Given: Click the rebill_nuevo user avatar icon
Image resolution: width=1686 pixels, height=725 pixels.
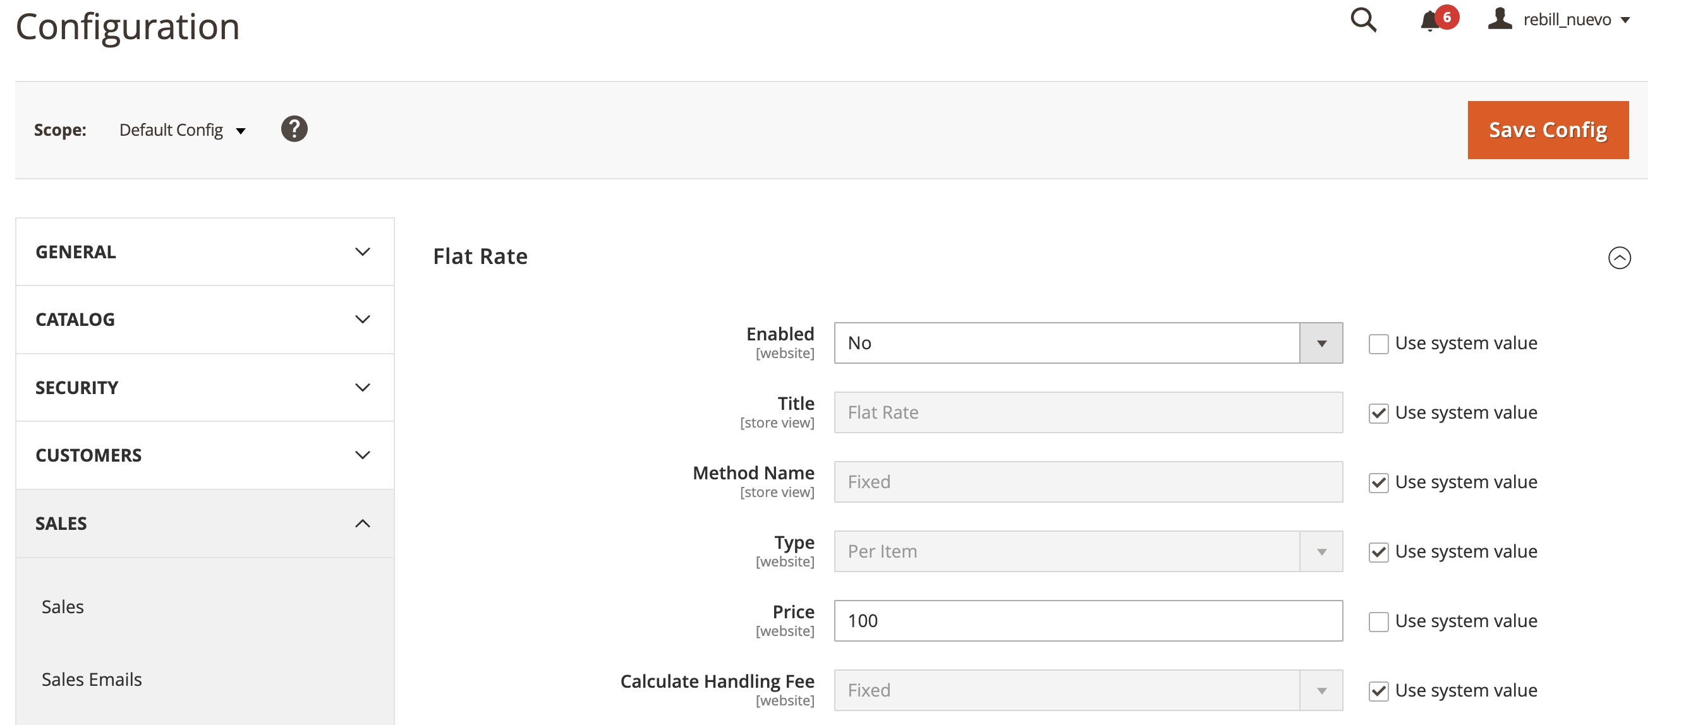Looking at the screenshot, I should click(x=1500, y=19).
